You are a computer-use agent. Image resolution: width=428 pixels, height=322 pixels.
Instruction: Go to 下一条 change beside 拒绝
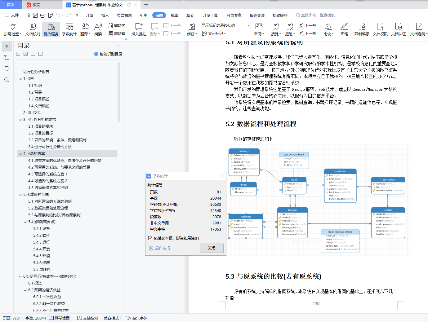[x=307, y=33]
